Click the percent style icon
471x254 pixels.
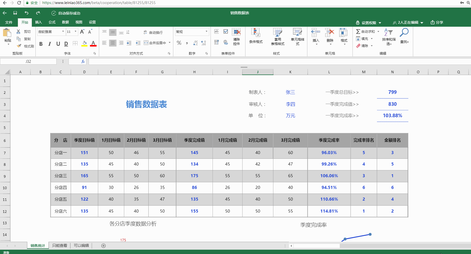coord(179,43)
